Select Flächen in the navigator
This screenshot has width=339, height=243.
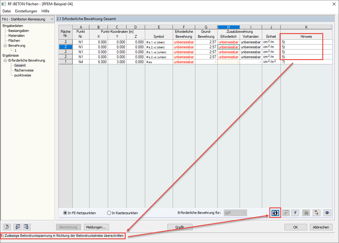click(14, 41)
